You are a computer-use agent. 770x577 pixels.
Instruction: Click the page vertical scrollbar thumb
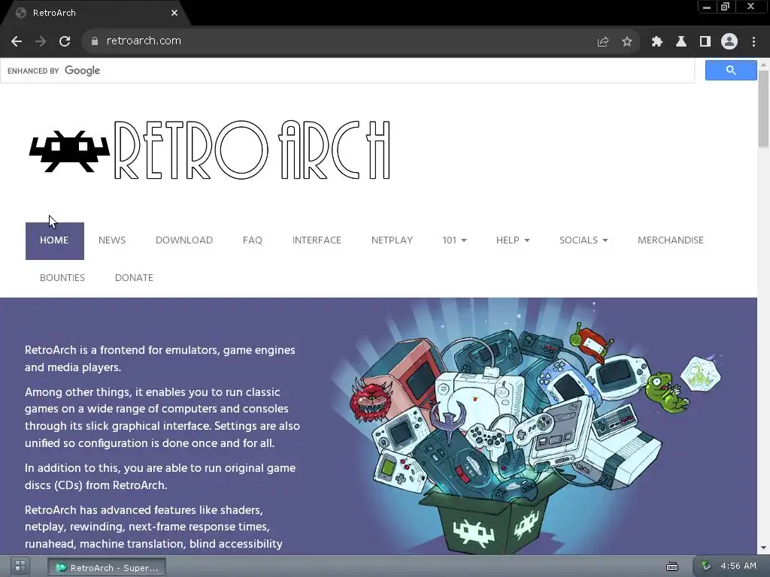tap(763, 108)
